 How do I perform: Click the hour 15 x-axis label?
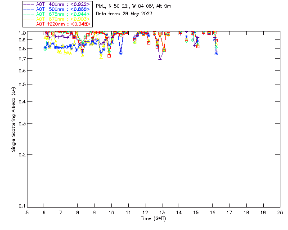(x=196, y=212)
